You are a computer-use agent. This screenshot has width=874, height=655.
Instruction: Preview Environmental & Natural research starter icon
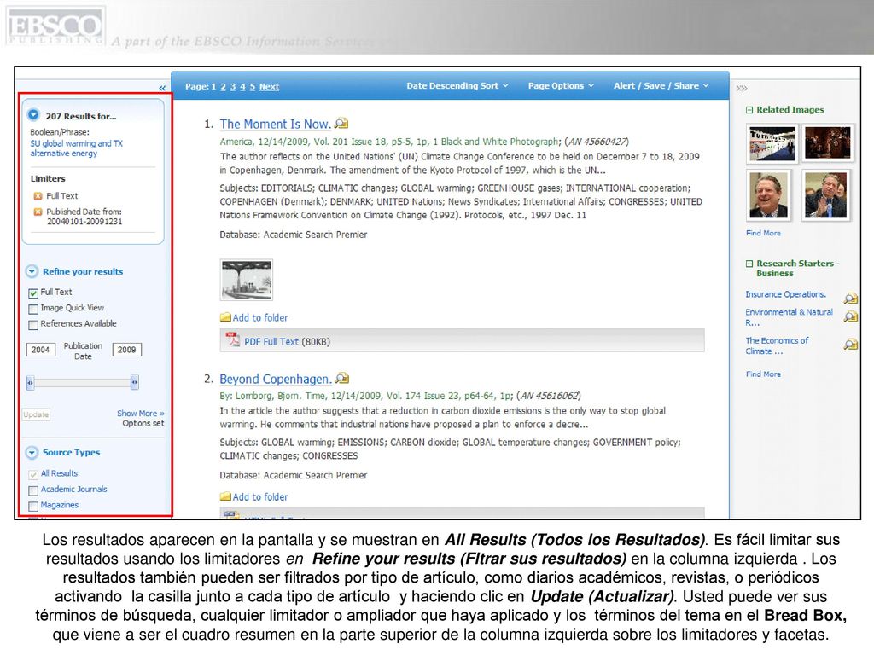[851, 316]
